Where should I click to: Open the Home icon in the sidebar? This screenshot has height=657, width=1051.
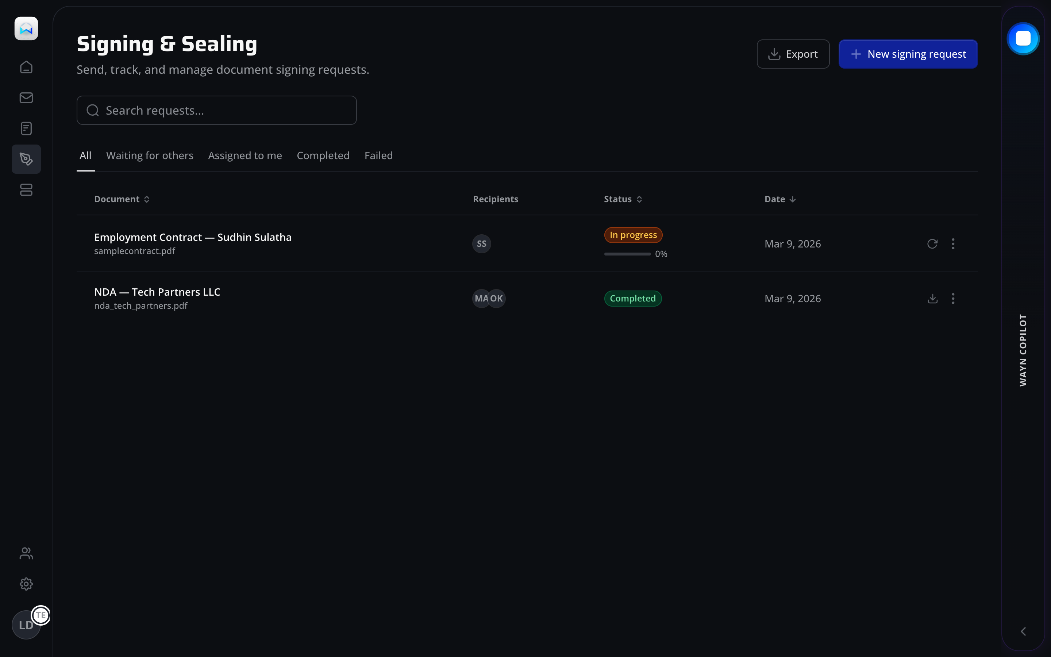pyautogui.click(x=26, y=67)
